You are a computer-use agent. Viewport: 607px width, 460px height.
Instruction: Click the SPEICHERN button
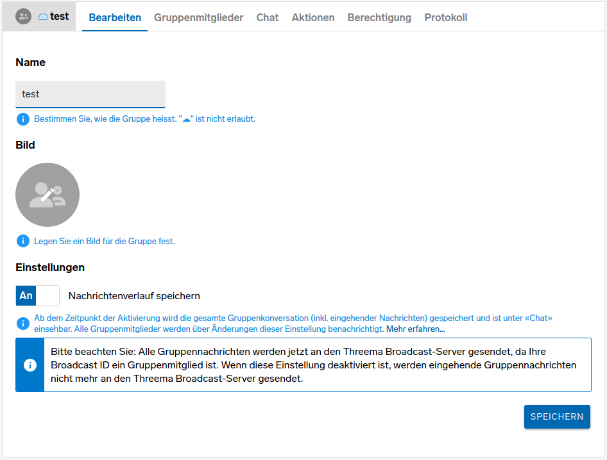click(557, 416)
